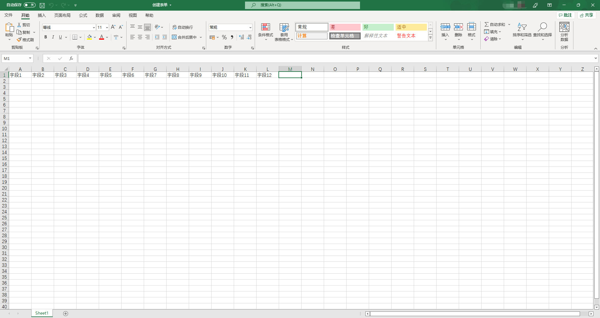Decrease decimal places
Screen dimensions: 600x318
[249, 37]
